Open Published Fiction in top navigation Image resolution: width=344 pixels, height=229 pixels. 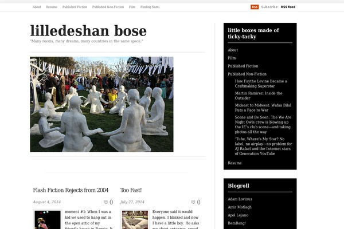[75, 7]
